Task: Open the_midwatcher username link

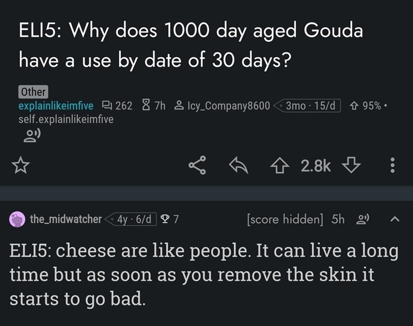Action: click(65, 219)
